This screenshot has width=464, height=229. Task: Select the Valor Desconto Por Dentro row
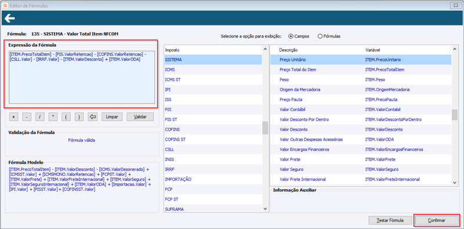(361, 120)
